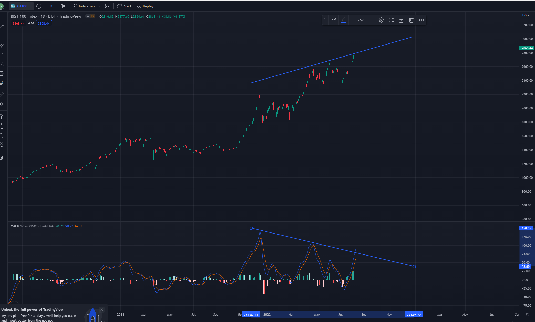Image resolution: width=535 pixels, height=322 pixels.
Task: Open the Indicators panel
Action: (84, 6)
